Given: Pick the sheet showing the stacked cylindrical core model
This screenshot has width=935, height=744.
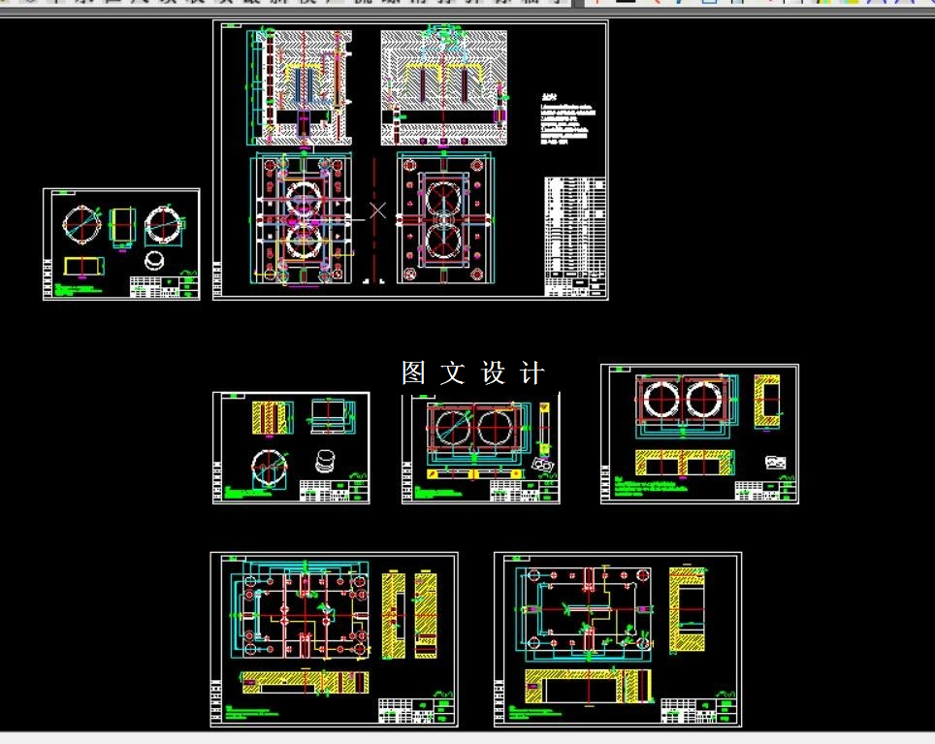Looking at the screenshot, I should pyautogui.click(x=291, y=448).
